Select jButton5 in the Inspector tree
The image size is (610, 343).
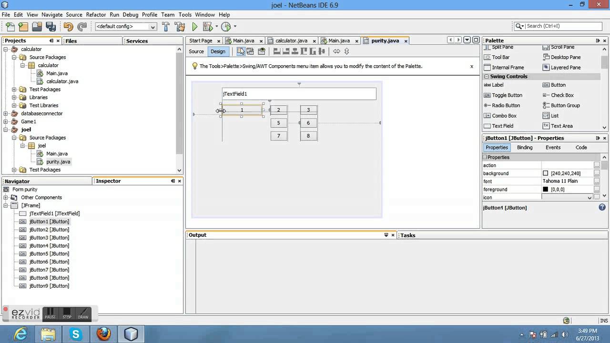pos(49,254)
